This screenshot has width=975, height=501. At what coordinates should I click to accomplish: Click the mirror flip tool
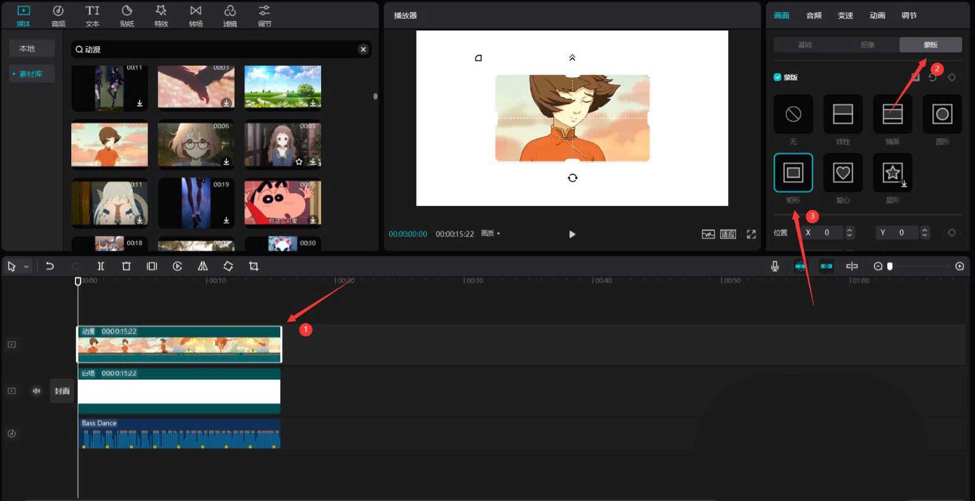202,266
